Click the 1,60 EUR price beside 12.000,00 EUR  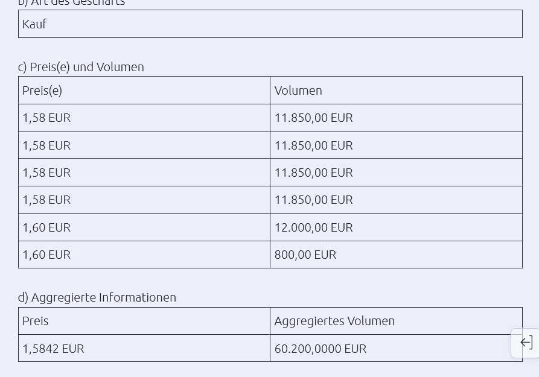(x=46, y=227)
